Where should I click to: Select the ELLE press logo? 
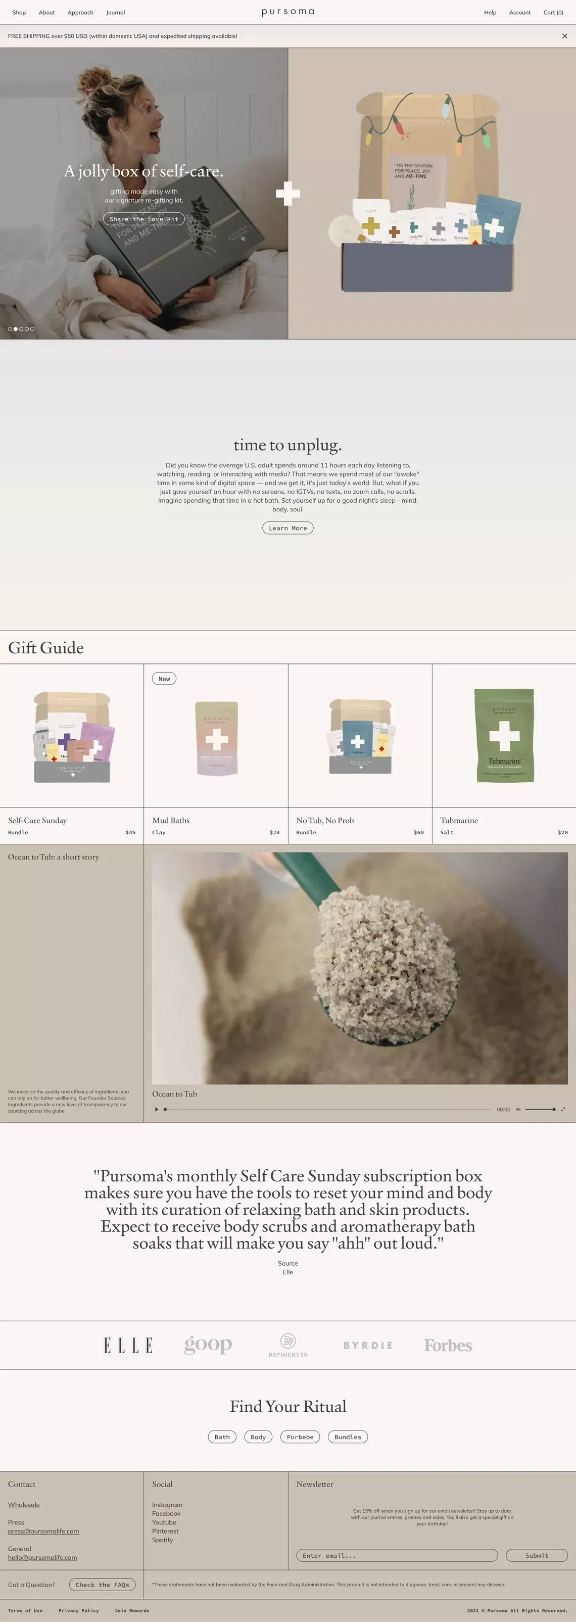[128, 1346]
